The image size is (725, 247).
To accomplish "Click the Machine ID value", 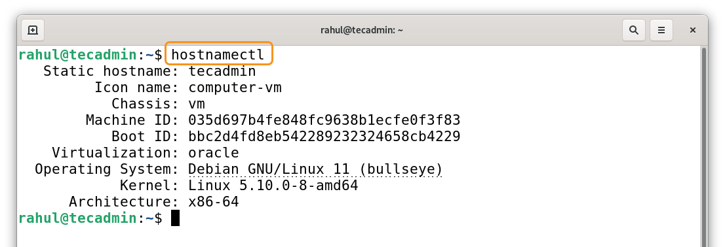I will [x=324, y=120].
